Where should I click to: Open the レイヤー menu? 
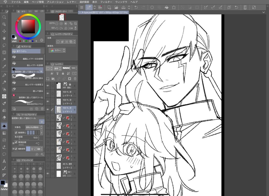click(x=72, y=2)
